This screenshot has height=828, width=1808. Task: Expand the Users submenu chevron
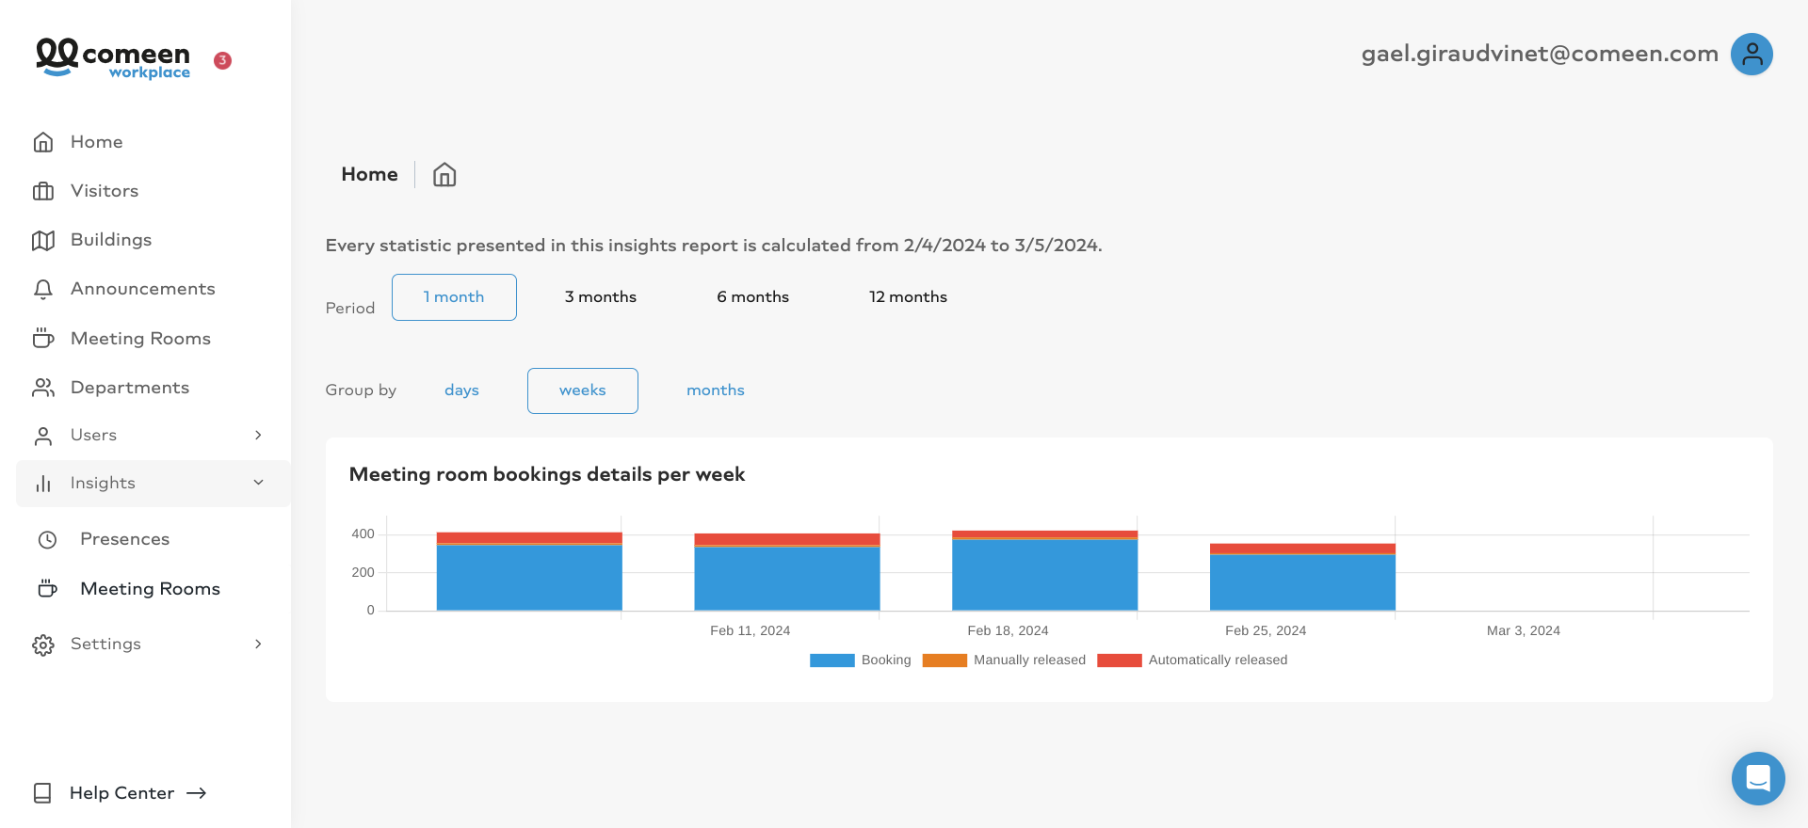tap(258, 435)
